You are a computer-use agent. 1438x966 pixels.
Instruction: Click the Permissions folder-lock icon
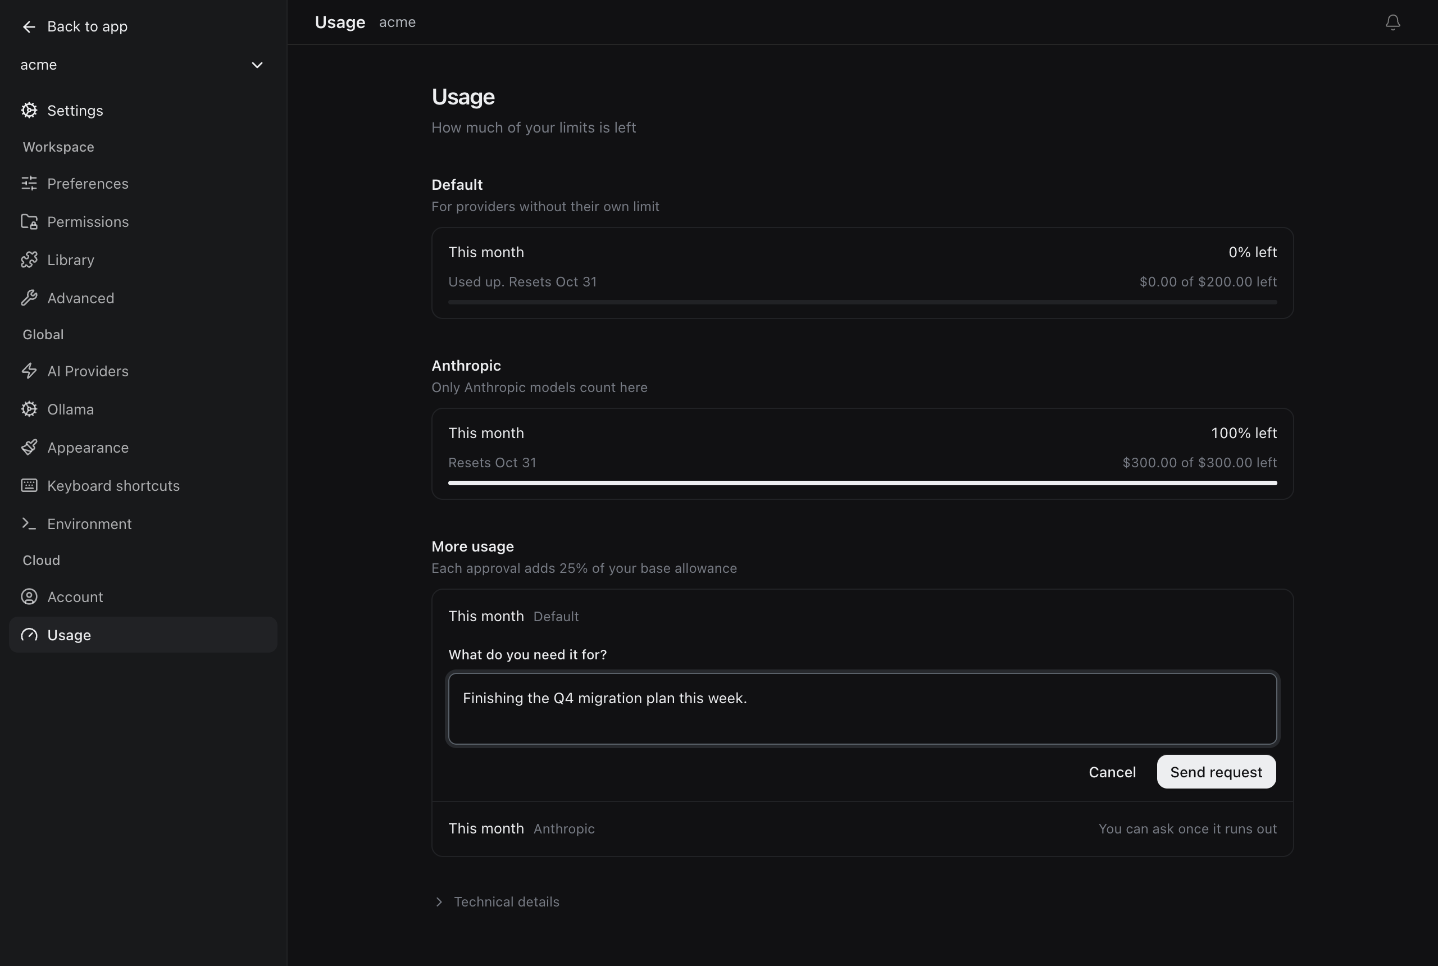pos(29,222)
